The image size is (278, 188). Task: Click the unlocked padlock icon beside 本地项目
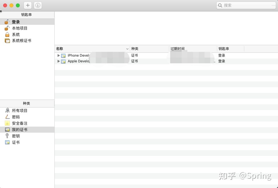[x=7, y=28]
